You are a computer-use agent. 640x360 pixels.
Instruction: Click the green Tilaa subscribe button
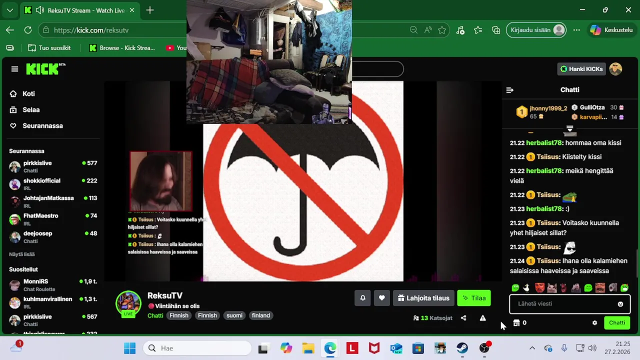coord(474,298)
